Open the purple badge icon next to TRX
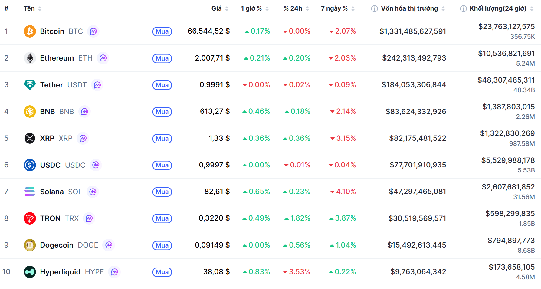This screenshot has width=541, height=289. pyautogui.click(x=89, y=218)
